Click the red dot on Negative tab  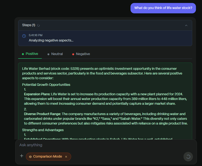tap(73, 54)
